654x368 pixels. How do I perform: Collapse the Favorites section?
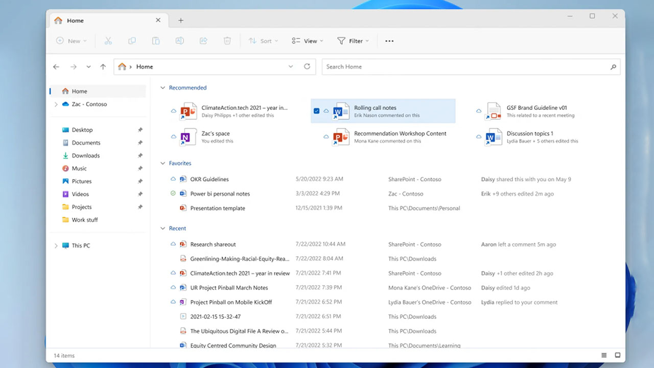163,164
